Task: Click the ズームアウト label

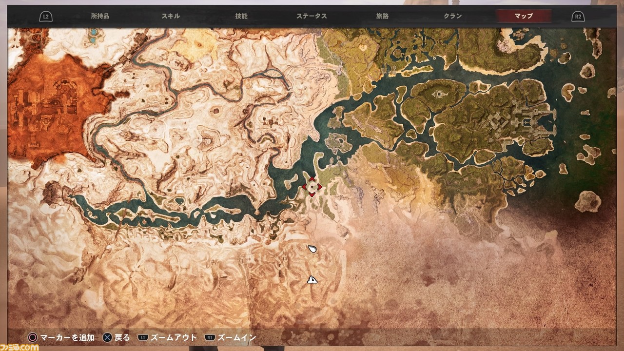Action: pos(174,337)
